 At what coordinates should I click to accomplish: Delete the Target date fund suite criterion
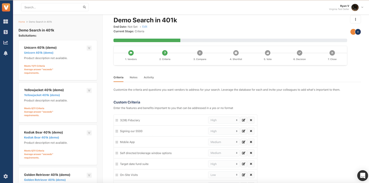251,164
